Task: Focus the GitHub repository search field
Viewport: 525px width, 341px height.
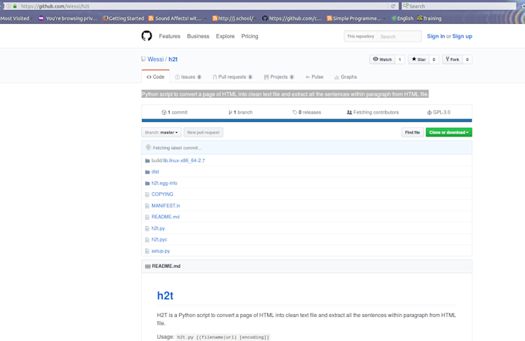Action: click(398, 36)
